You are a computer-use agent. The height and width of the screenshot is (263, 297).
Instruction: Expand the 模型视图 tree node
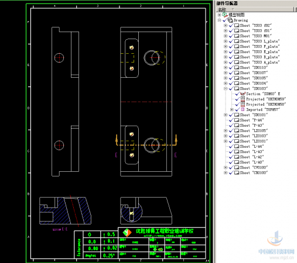219,15
